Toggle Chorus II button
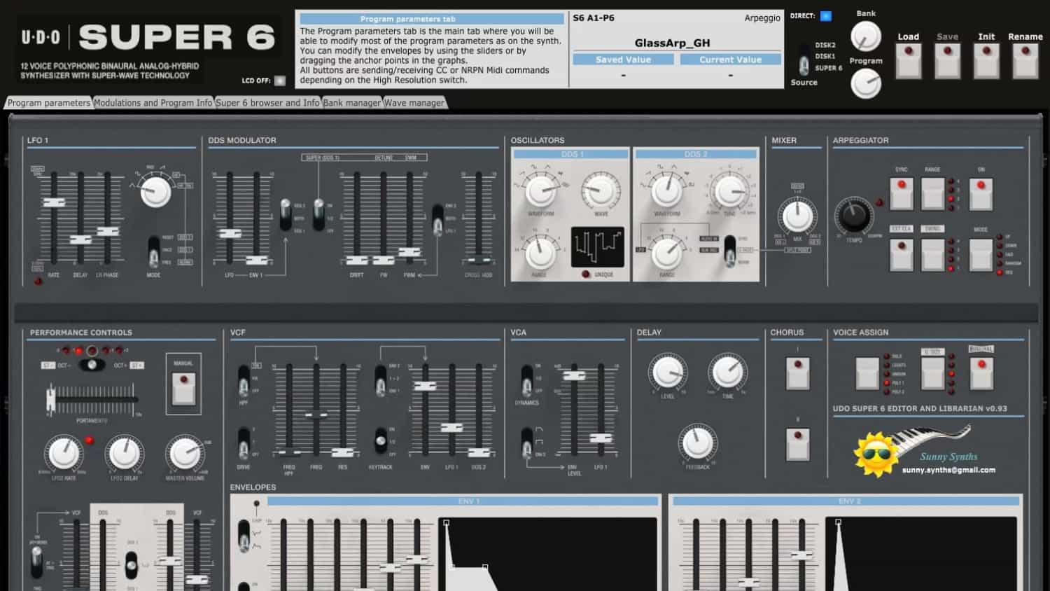 tap(797, 444)
